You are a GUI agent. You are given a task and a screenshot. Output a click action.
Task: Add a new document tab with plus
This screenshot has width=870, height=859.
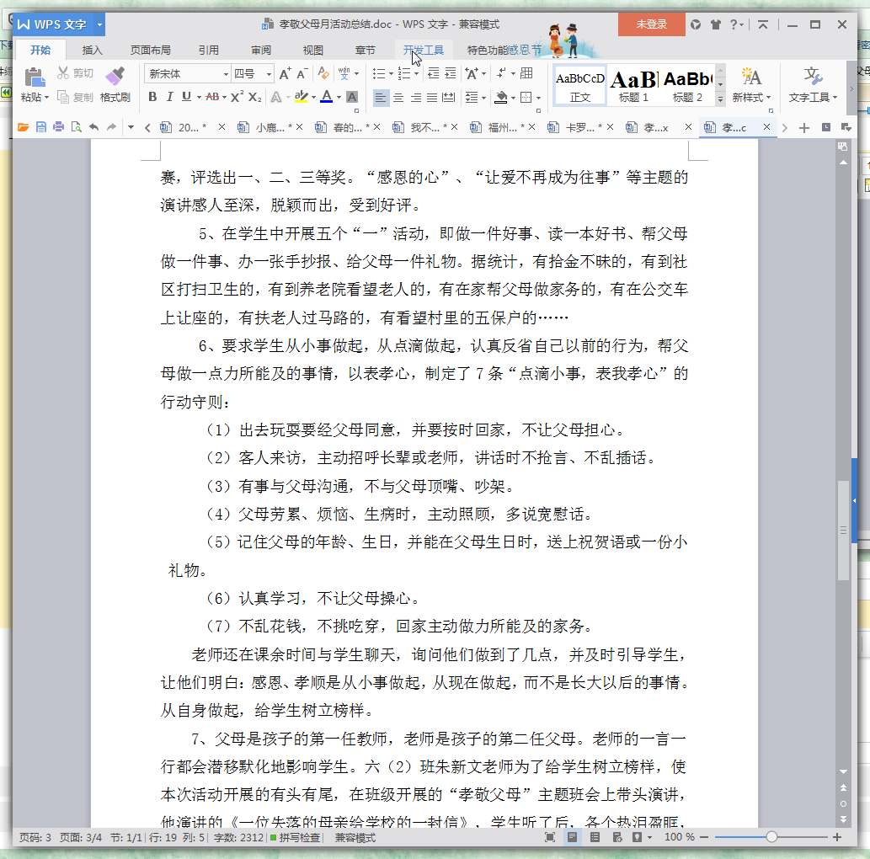coord(804,128)
